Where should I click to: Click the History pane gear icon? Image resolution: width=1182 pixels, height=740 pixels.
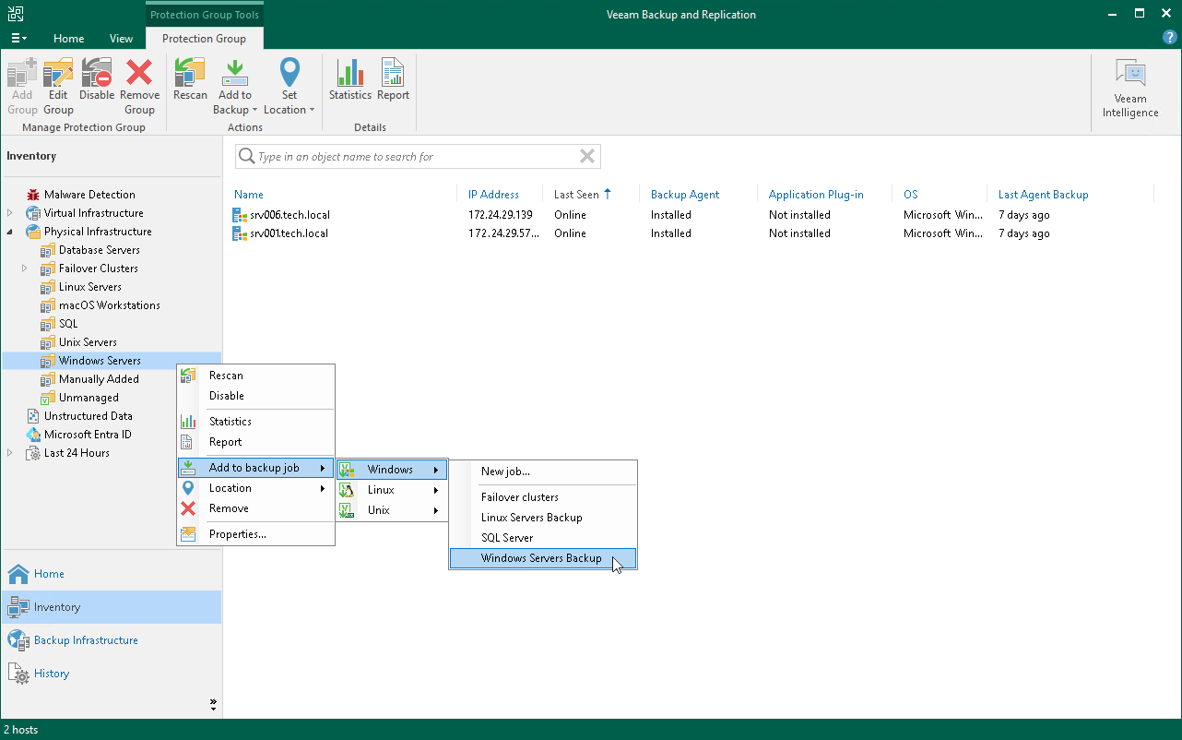click(x=18, y=674)
